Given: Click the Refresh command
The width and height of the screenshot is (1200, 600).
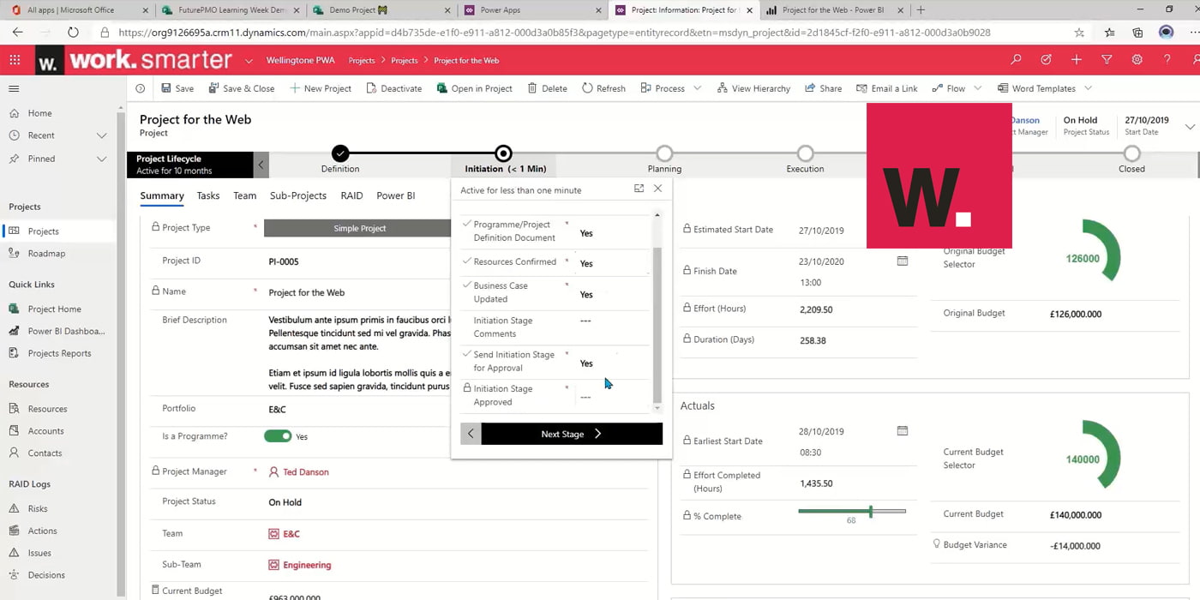Looking at the screenshot, I should coord(603,88).
